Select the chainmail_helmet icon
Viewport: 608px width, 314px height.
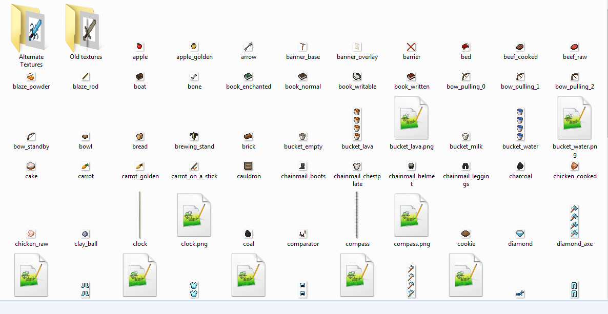[412, 166]
